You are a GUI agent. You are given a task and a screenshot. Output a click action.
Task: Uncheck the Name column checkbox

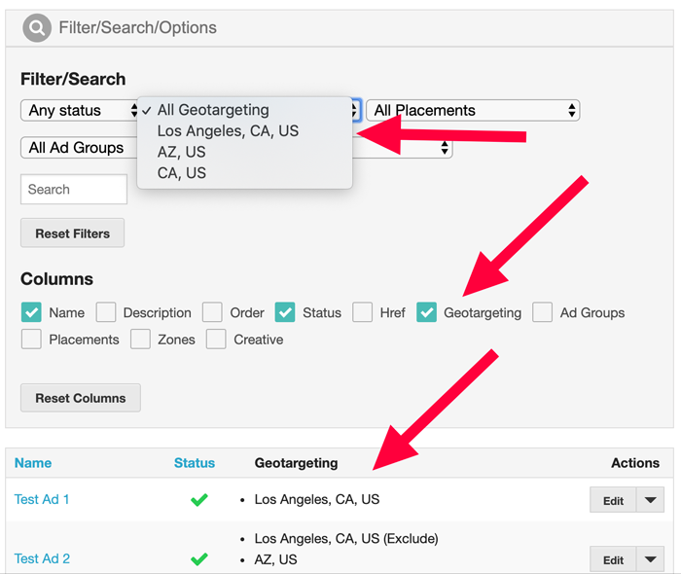pyautogui.click(x=31, y=312)
